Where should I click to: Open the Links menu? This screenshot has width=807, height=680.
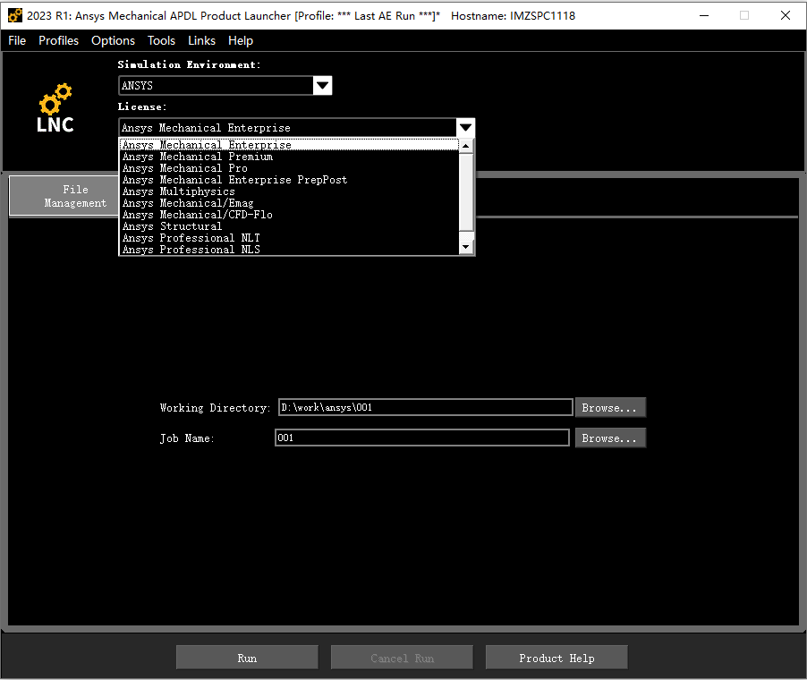tap(201, 40)
